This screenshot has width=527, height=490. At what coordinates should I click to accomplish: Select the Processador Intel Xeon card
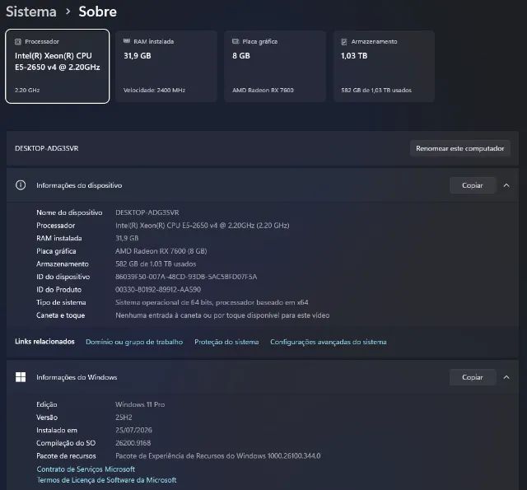(x=58, y=66)
